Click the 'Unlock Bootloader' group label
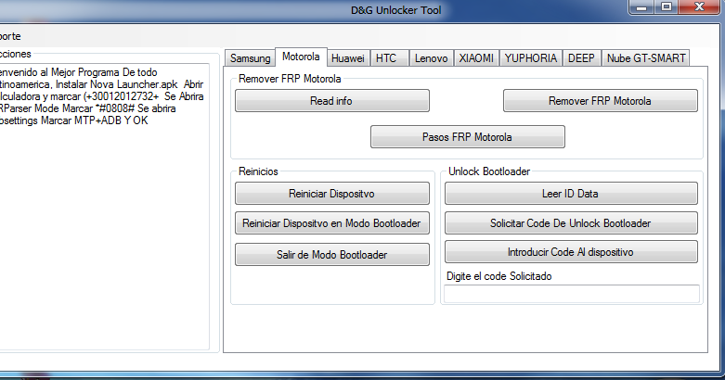 488,171
